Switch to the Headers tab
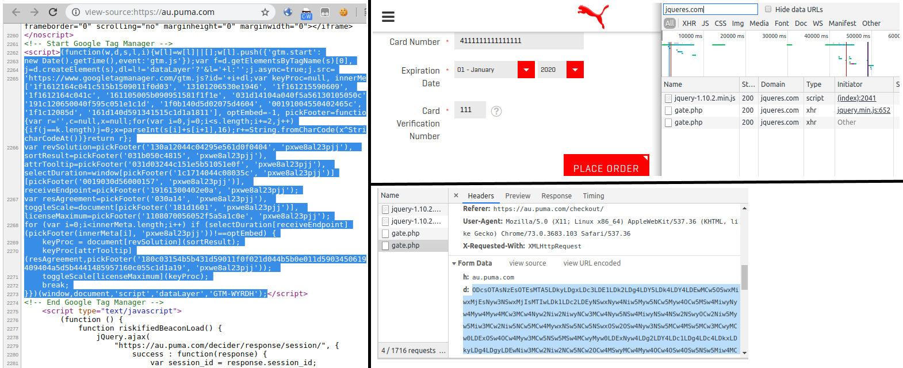 [x=481, y=196]
